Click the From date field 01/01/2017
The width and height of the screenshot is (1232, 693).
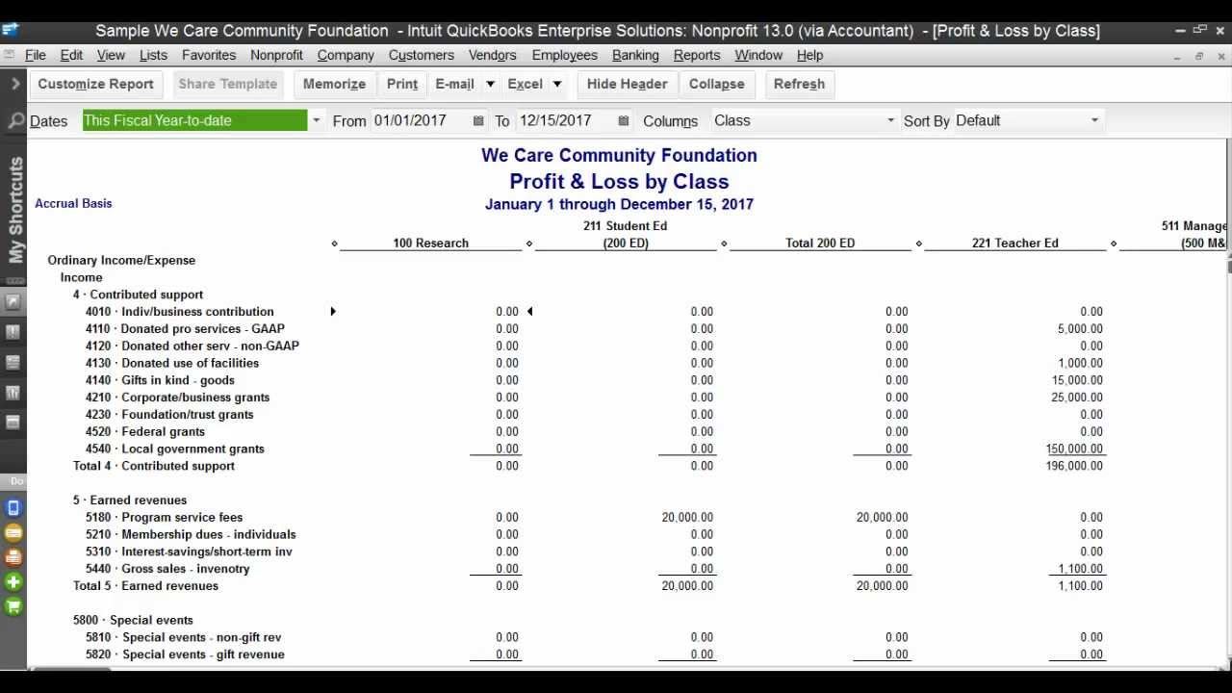coord(419,121)
